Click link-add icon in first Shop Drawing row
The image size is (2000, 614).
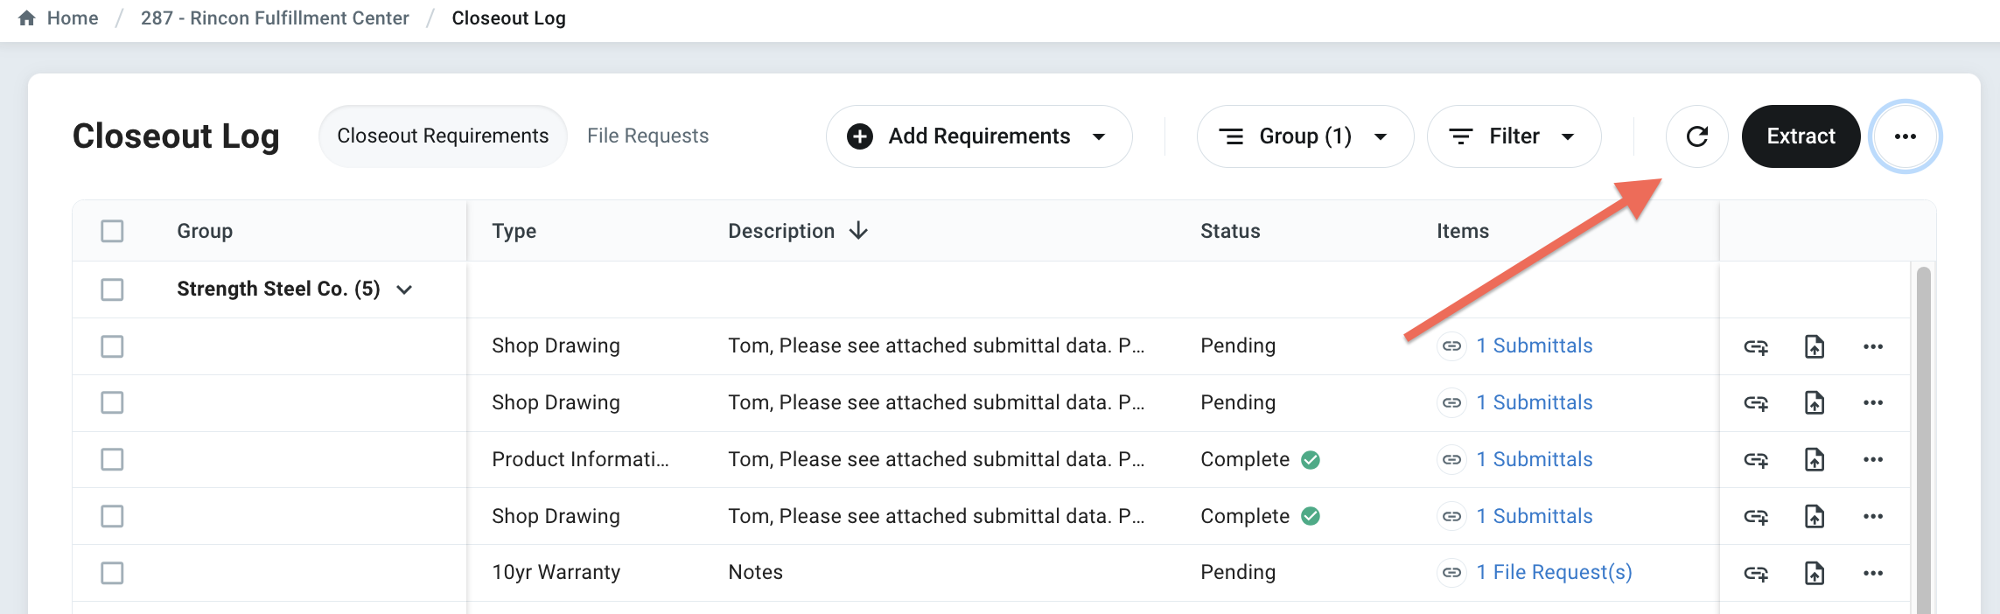click(x=1755, y=346)
